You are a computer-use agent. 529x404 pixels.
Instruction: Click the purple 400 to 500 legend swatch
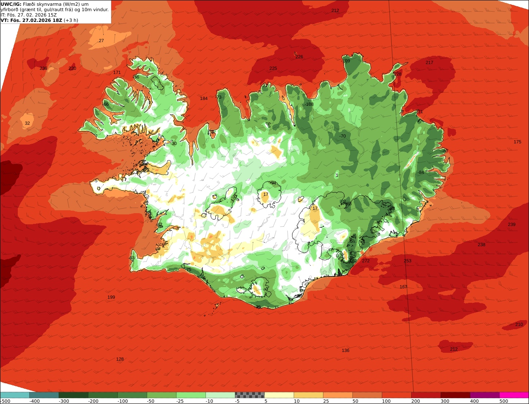484,395
